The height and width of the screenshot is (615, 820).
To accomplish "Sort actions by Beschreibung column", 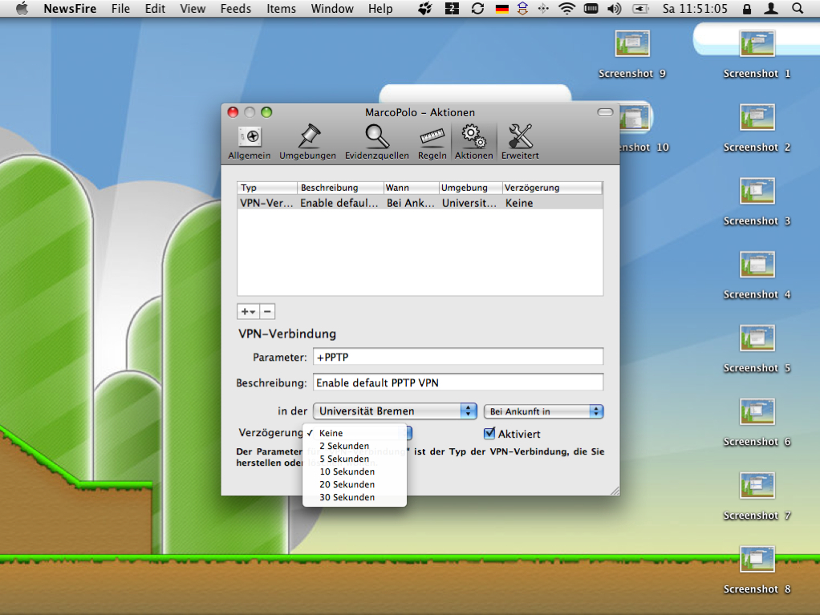I will [340, 188].
